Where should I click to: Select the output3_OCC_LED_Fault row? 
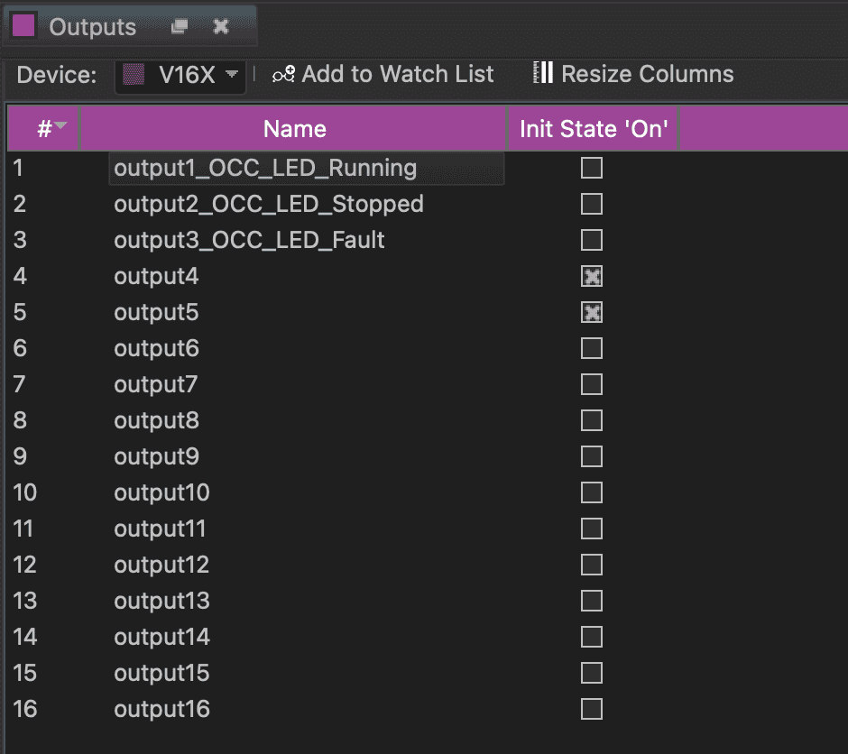[x=249, y=240]
